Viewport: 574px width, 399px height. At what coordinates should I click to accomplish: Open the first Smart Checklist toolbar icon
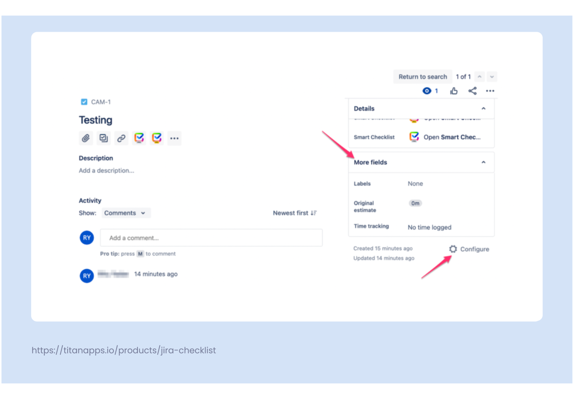(139, 138)
